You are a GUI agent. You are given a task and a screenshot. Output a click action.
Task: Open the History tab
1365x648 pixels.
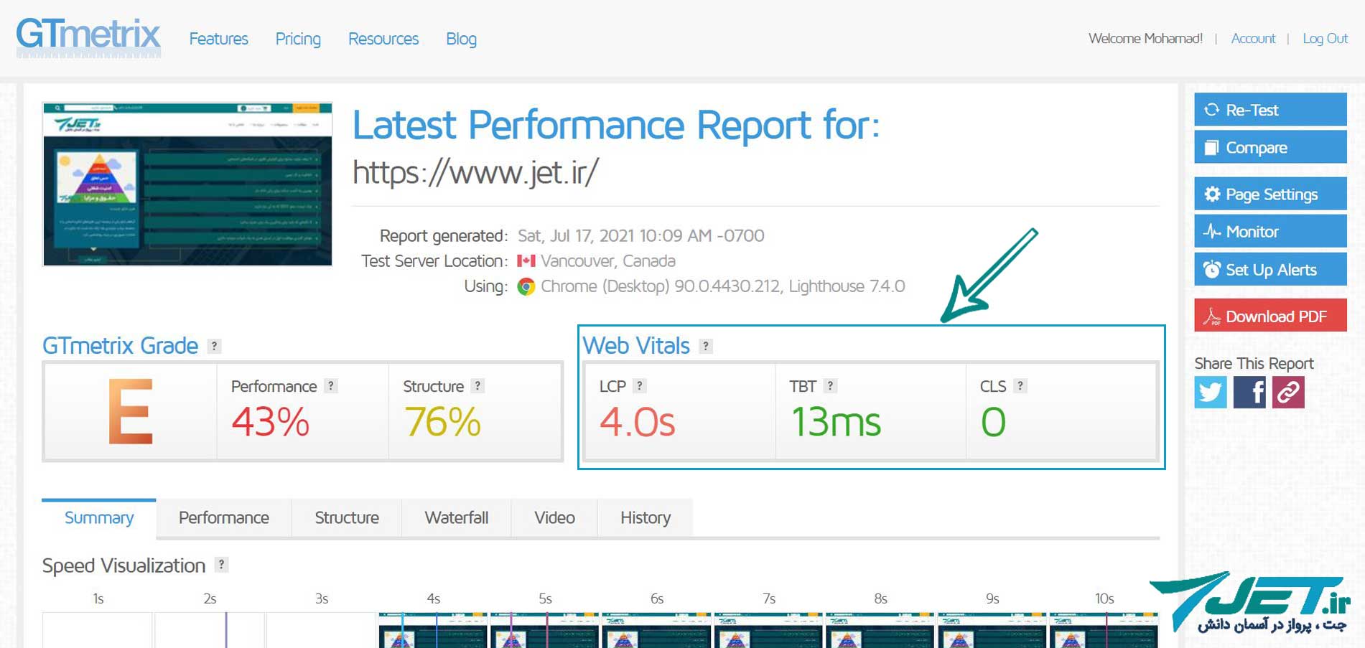tap(646, 518)
